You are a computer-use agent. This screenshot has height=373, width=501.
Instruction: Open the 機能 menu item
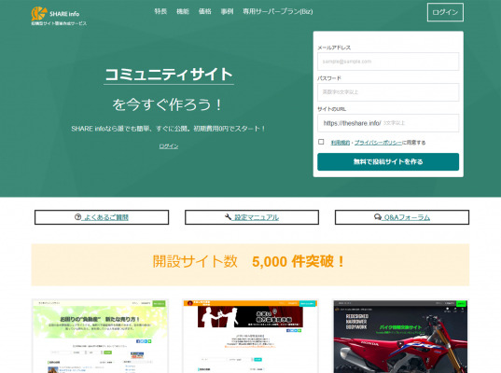click(183, 11)
